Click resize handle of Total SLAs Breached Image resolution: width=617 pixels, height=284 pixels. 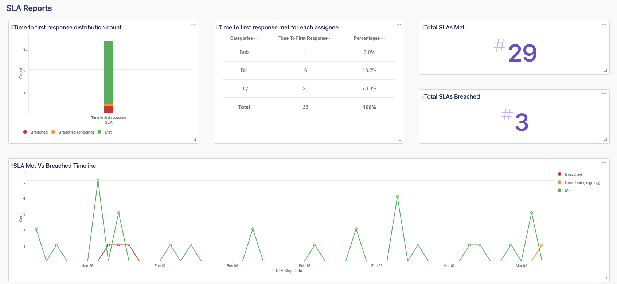(x=605, y=139)
